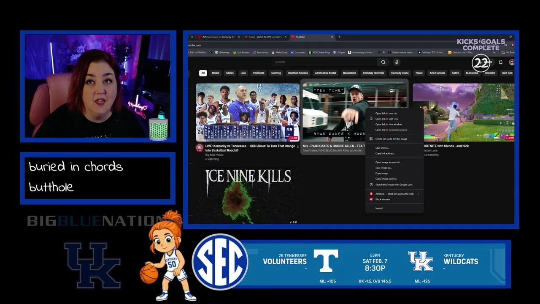
Task: Open the YouTube notifications bell
Action: pyautogui.click(x=500, y=62)
